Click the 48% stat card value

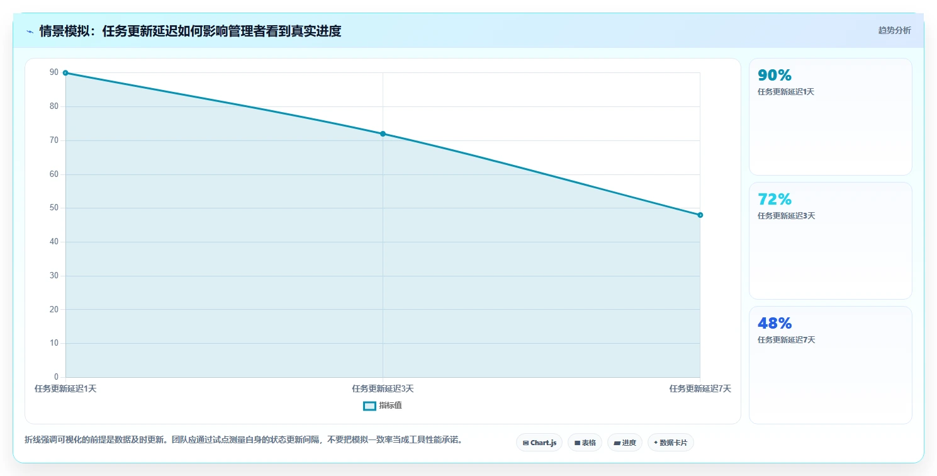pos(774,324)
